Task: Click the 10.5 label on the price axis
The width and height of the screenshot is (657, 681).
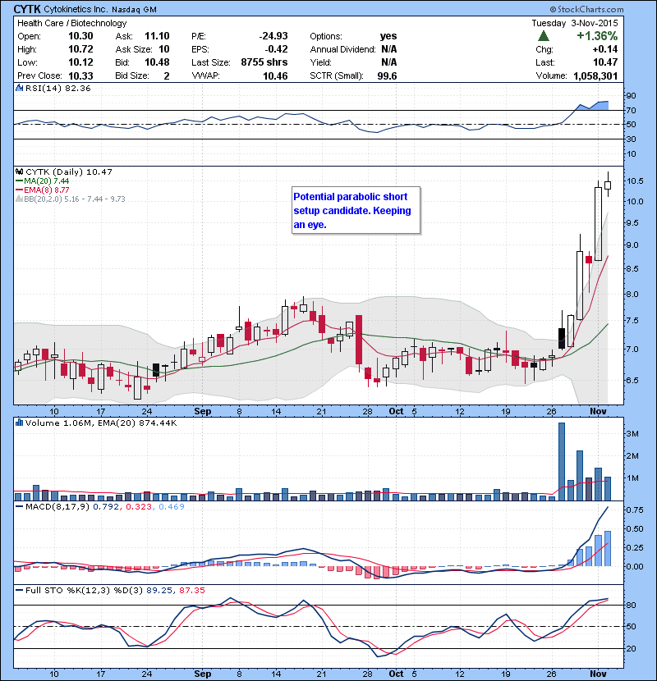Action: pyautogui.click(x=635, y=181)
